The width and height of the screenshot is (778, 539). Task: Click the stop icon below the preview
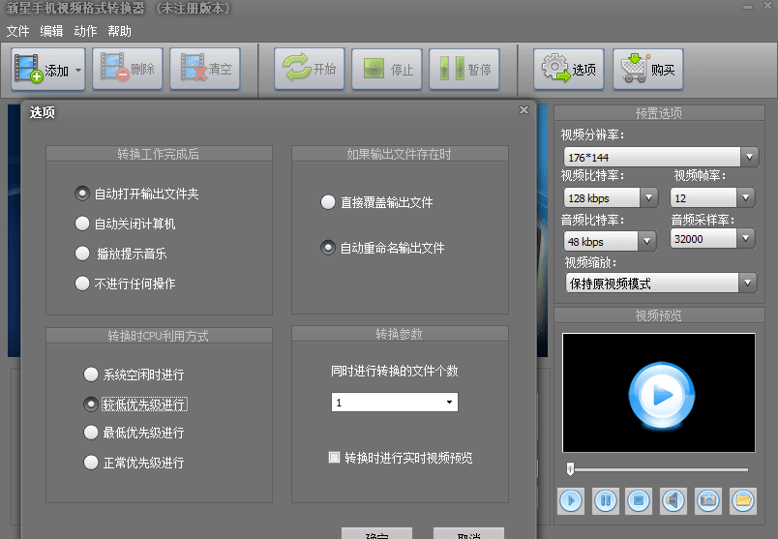point(638,500)
